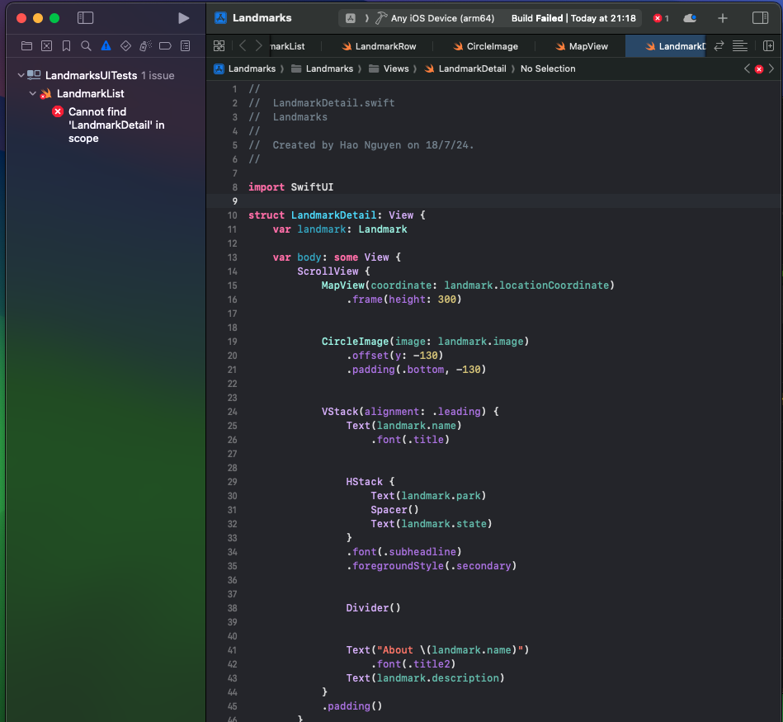
Task: Collapse the LandmarkList issue node
Action: [x=33, y=93]
